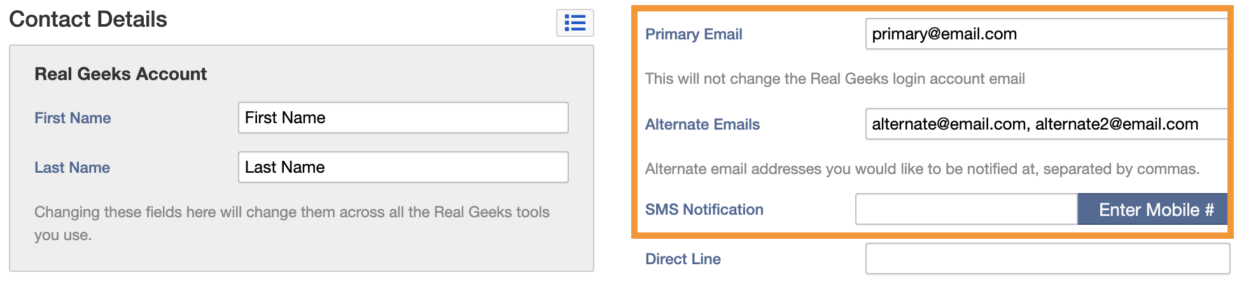Click the login account email help note
Screen dimensions: 1237x282
pos(835,79)
